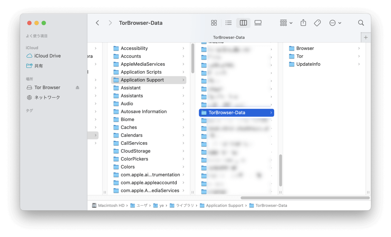Switch to icon view
This screenshot has height=237, width=391.
pos(214,23)
